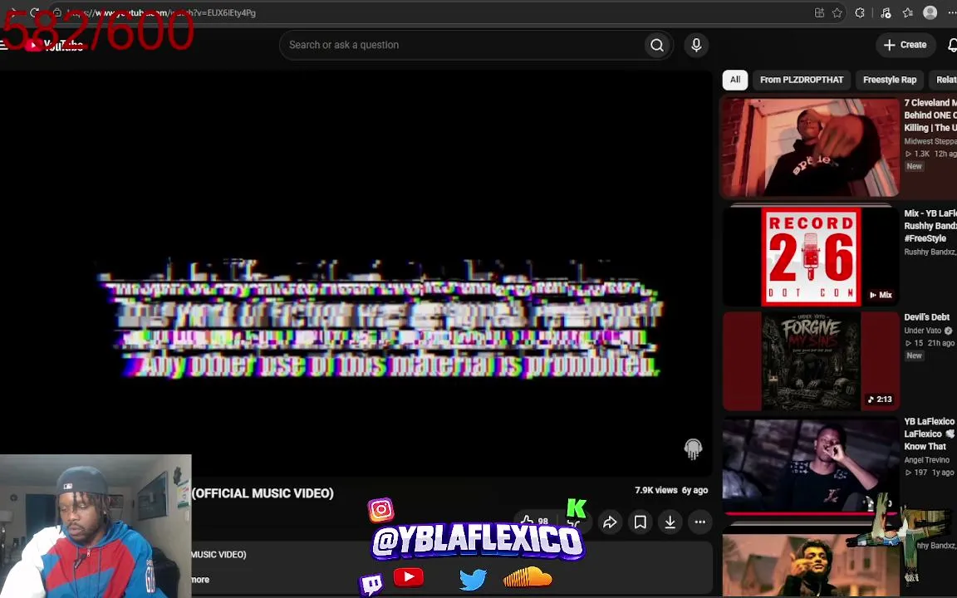Click the YouTube search magnifier button
The height and width of the screenshot is (598, 957).
(x=657, y=45)
